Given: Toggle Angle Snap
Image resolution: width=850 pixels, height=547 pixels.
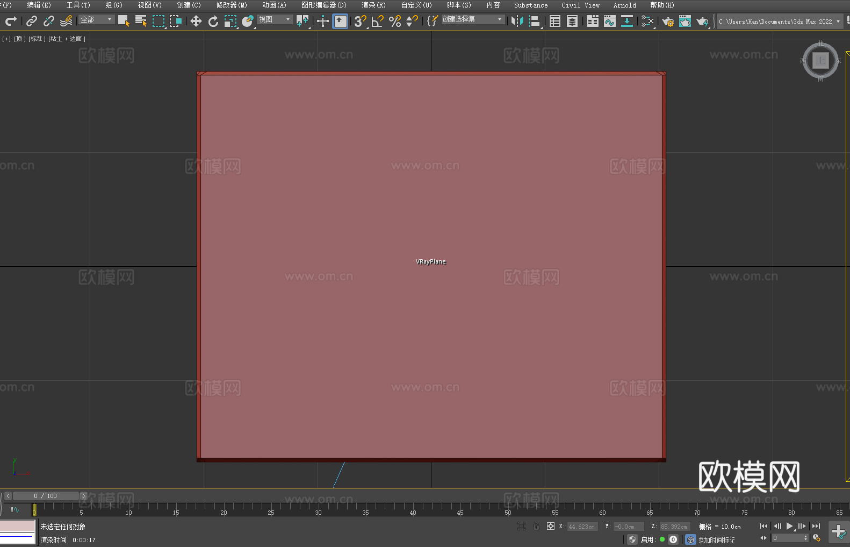Looking at the screenshot, I should click(x=377, y=21).
